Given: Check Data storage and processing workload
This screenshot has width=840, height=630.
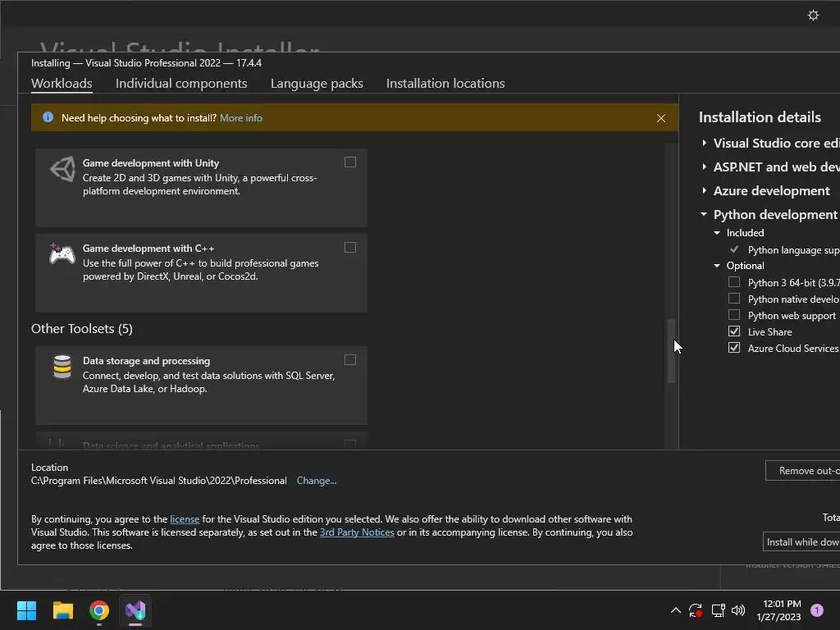Looking at the screenshot, I should coord(349,360).
